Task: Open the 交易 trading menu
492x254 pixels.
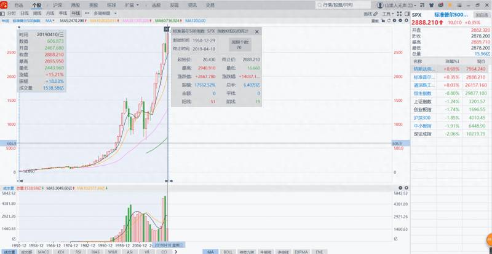Action: [x=210, y=6]
